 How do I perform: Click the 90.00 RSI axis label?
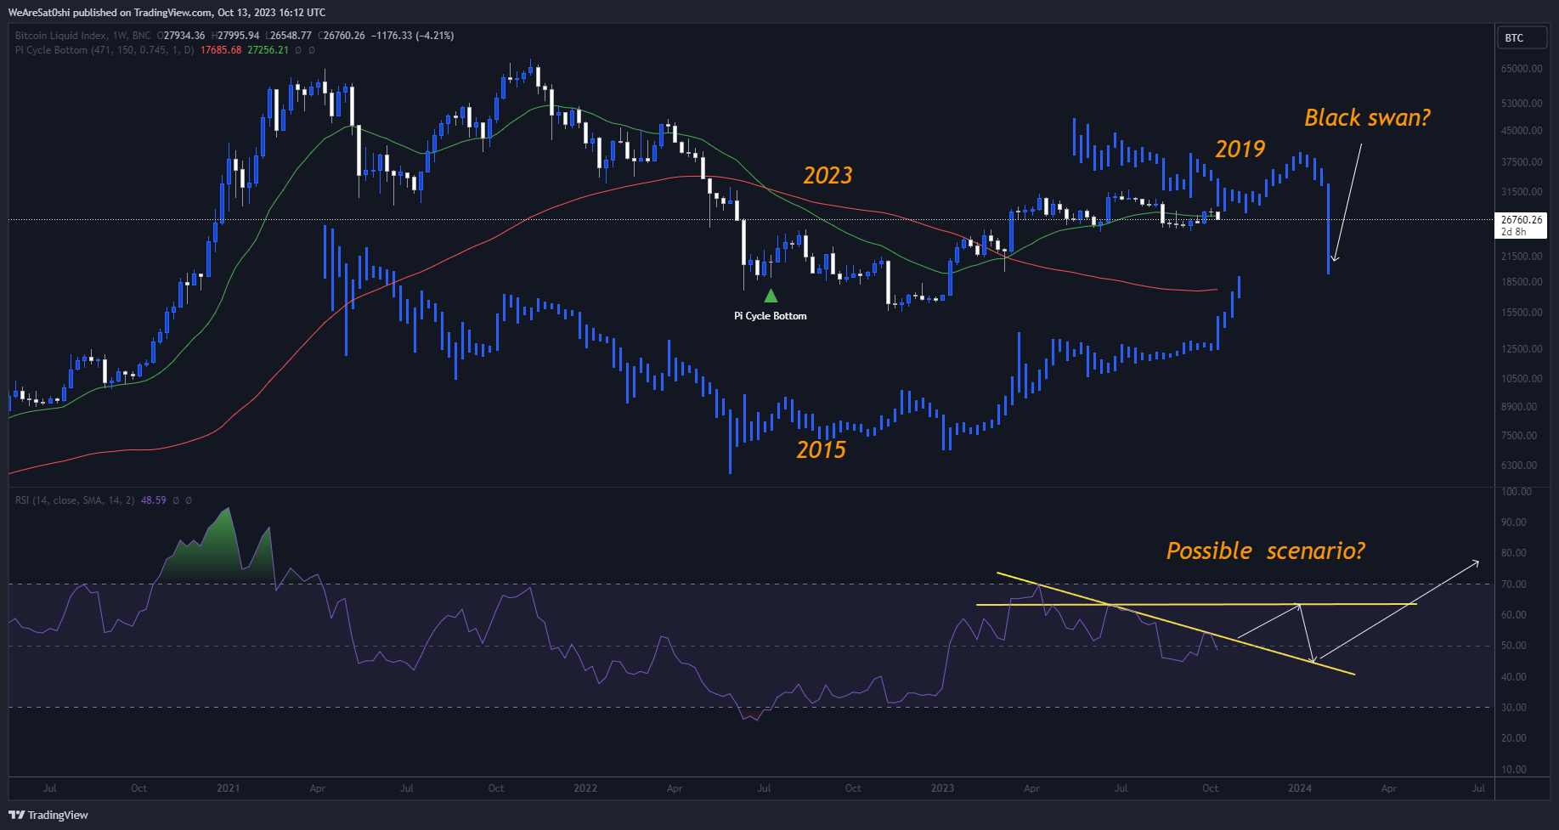click(x=1514, y=522)
